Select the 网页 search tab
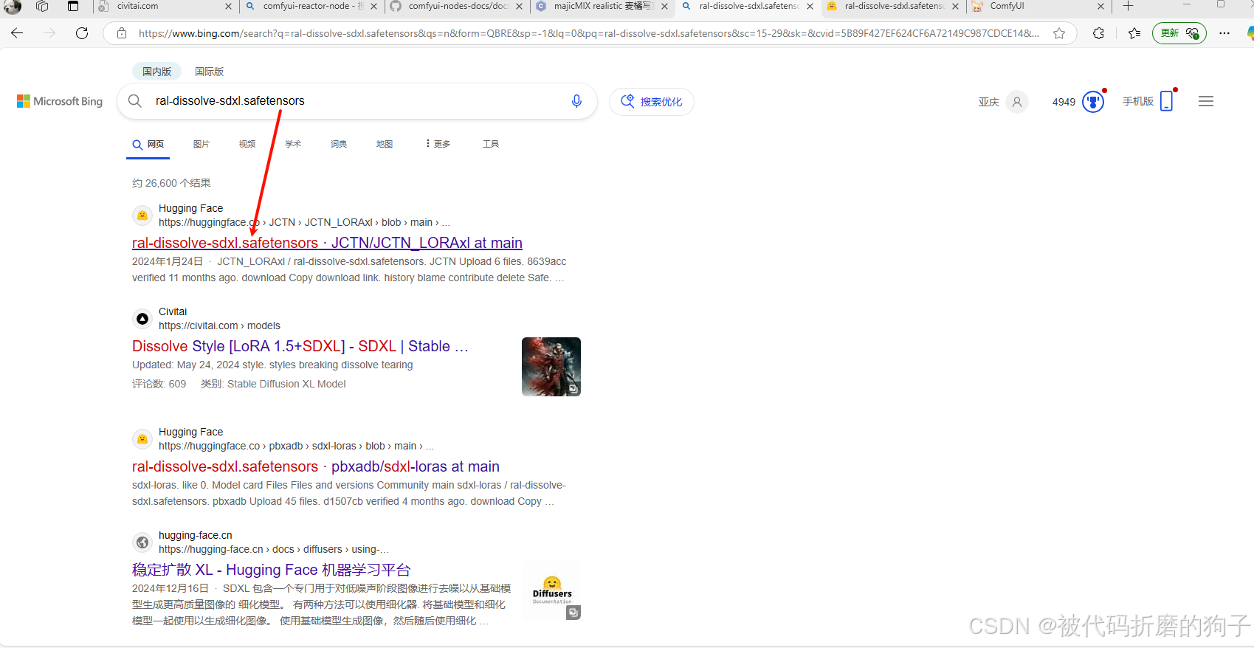 pos(148,145)
